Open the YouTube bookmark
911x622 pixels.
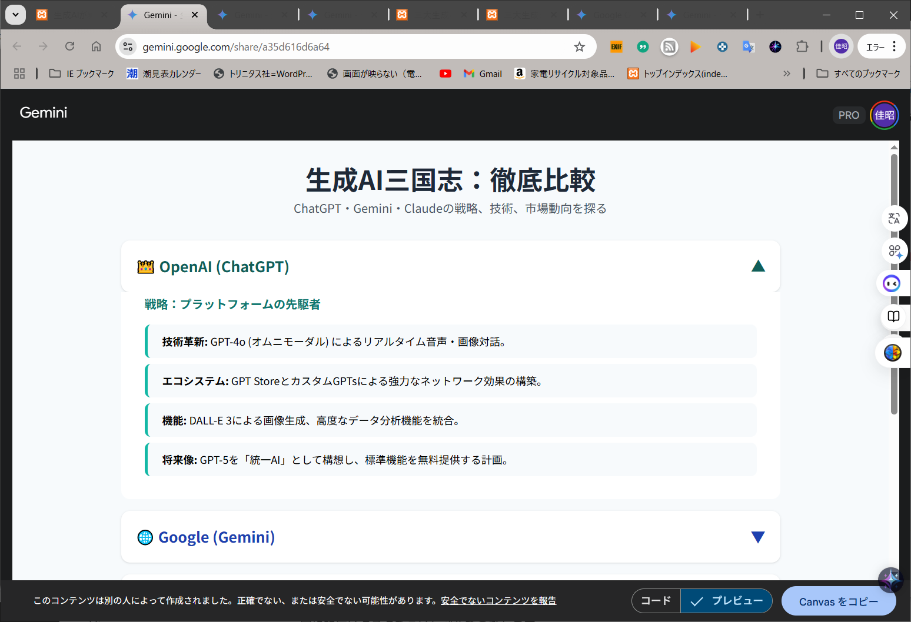[445, 73]
